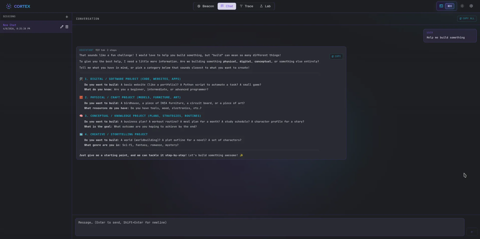This screenshot has height=239, width=480.
Task: Click the Cortex logo icon
Action: point(9,6)
